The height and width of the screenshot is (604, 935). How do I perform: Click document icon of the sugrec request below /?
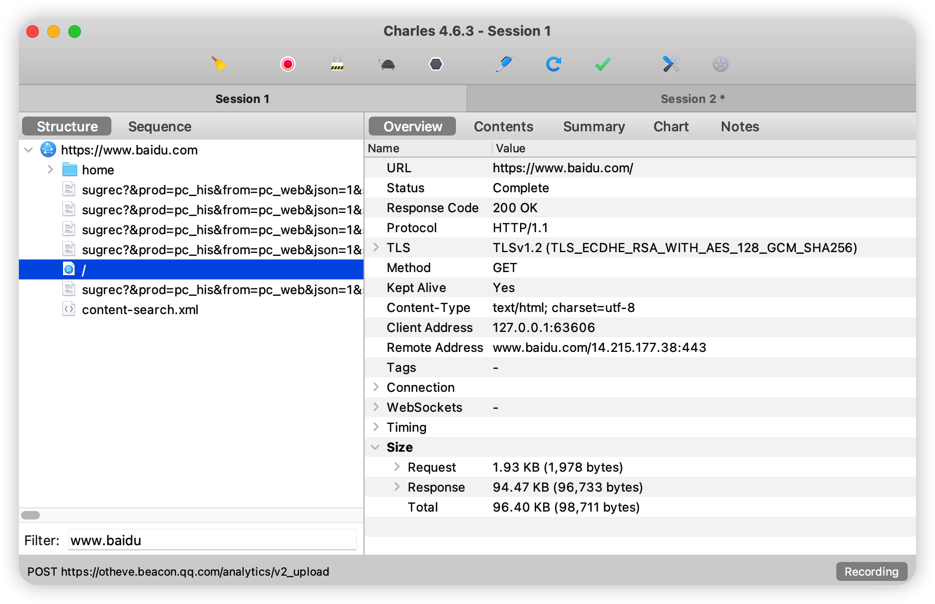(x=69, y=289)
